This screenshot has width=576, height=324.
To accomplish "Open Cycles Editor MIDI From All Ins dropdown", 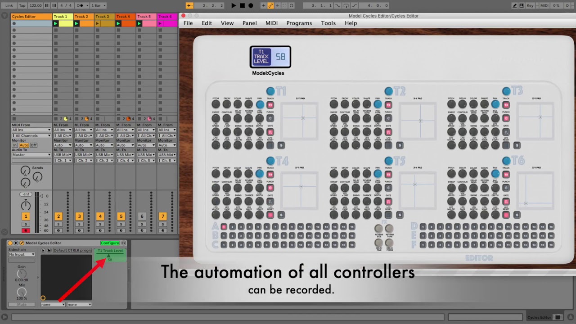I will (31, 130).
